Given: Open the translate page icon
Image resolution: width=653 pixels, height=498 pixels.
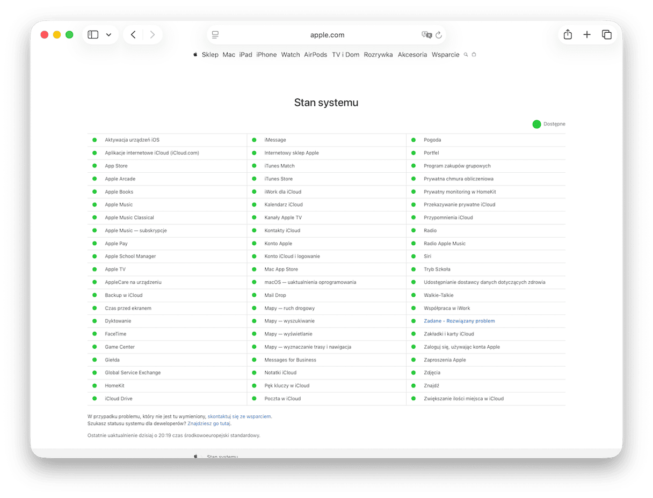Looking at the screenshot, I should [x=426, y=35].
